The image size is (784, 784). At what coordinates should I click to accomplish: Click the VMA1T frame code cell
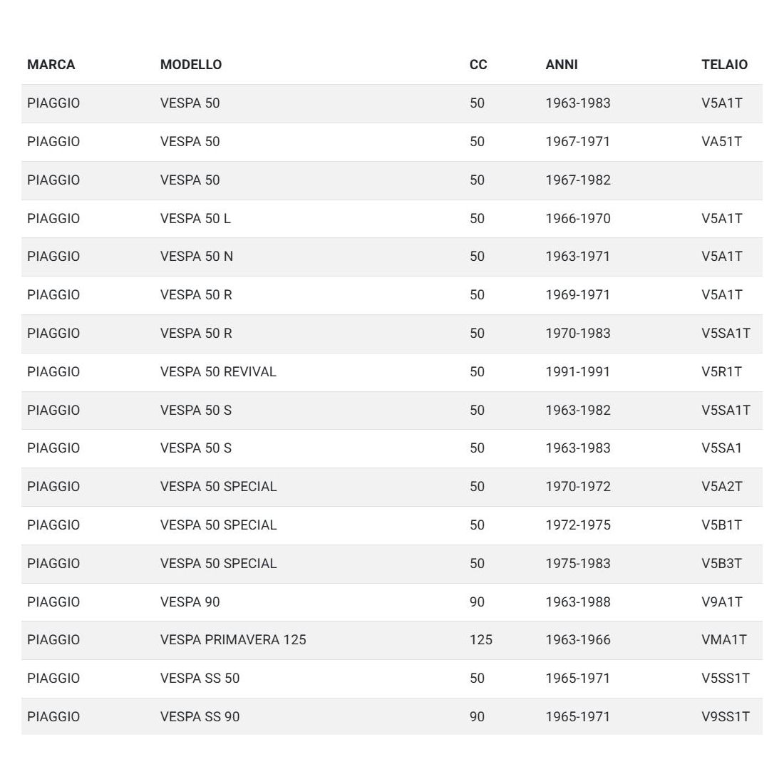point(723,640)
